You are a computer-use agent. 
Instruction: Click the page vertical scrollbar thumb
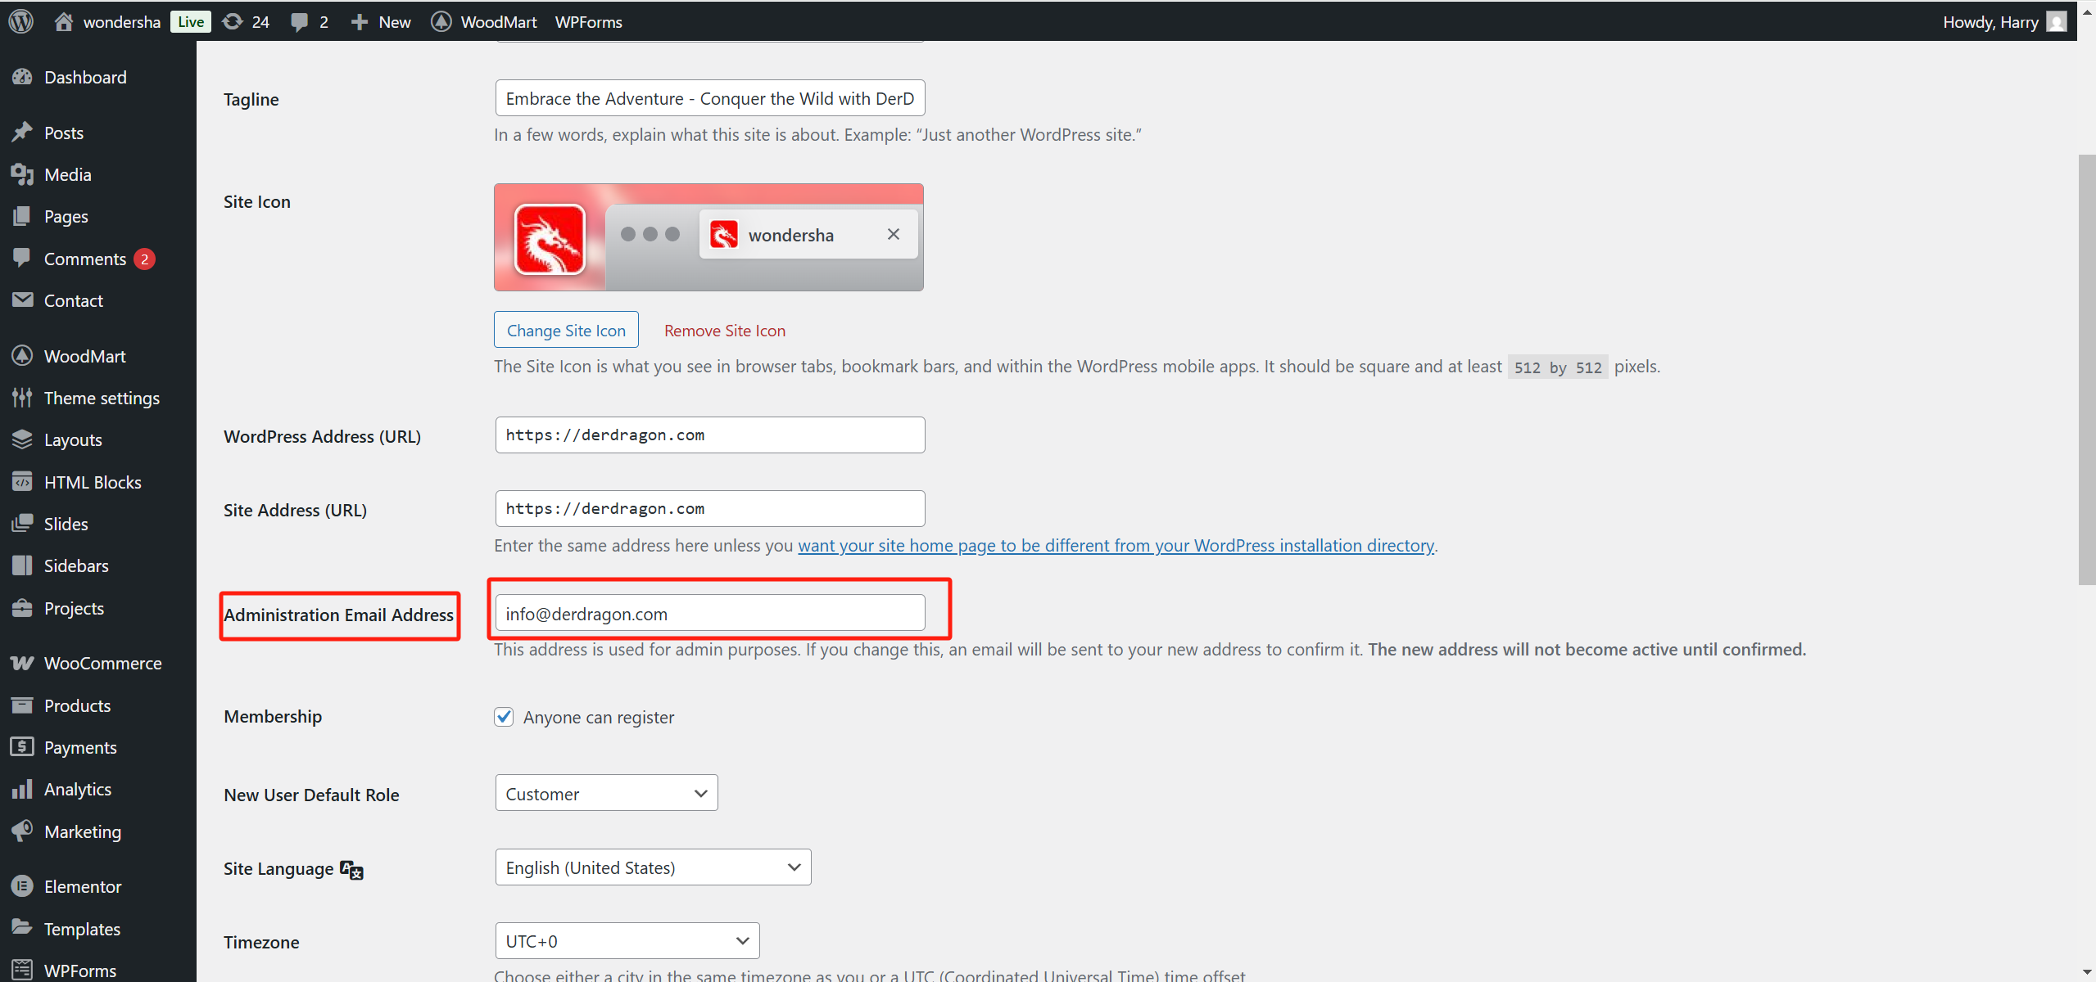coord(2086,368)
